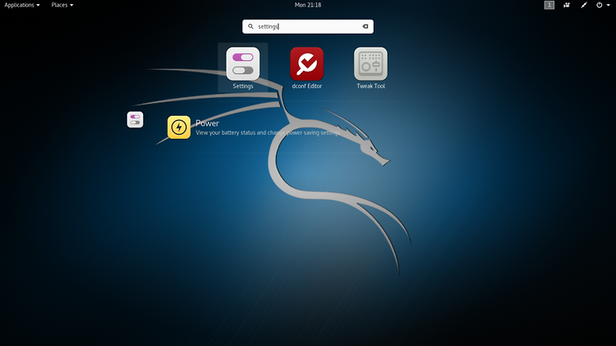616x346 pixels.
Task: Click the workspace indicator showing 1
Action: [x=549, y=5]
